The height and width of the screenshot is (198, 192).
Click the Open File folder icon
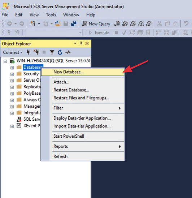click(58, 23)
